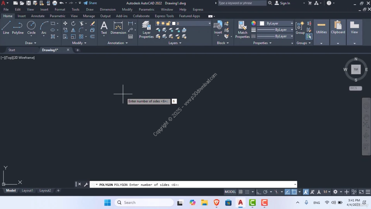Select the Polyline tool
The height and width of the screenshot is (209, 371).
tap(18, 28)
